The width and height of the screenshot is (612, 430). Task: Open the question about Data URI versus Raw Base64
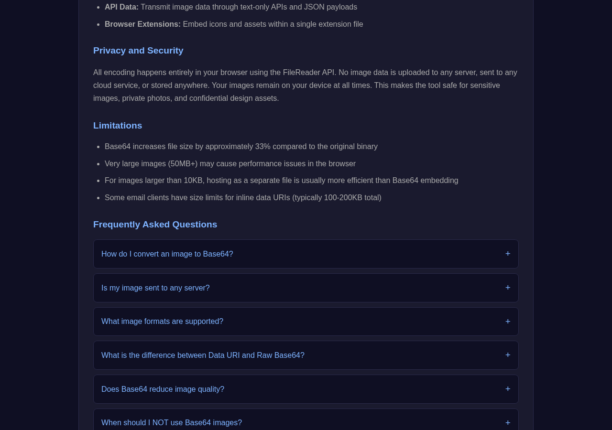306,355
